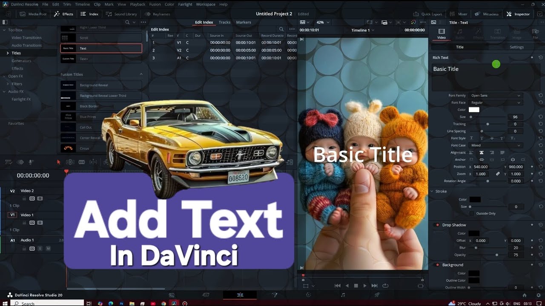Image resolution: width=545 pixels, height=306 pixels.
Task: Expand the Audio FX section
Action: 4,91
